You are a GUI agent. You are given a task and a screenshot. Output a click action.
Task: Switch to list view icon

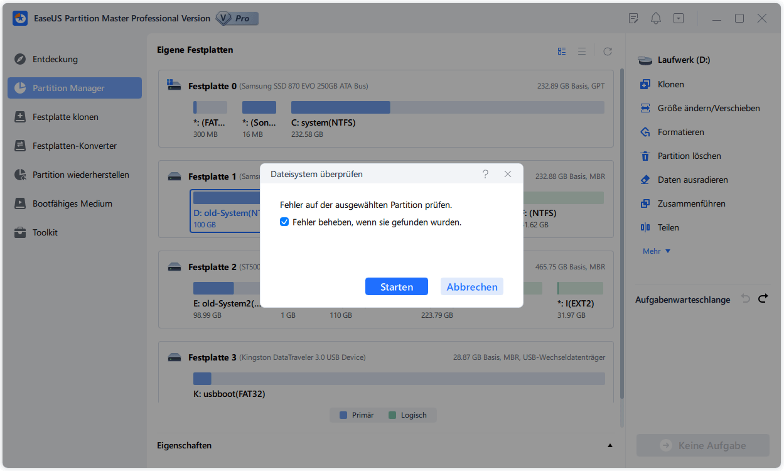[582, 51]
